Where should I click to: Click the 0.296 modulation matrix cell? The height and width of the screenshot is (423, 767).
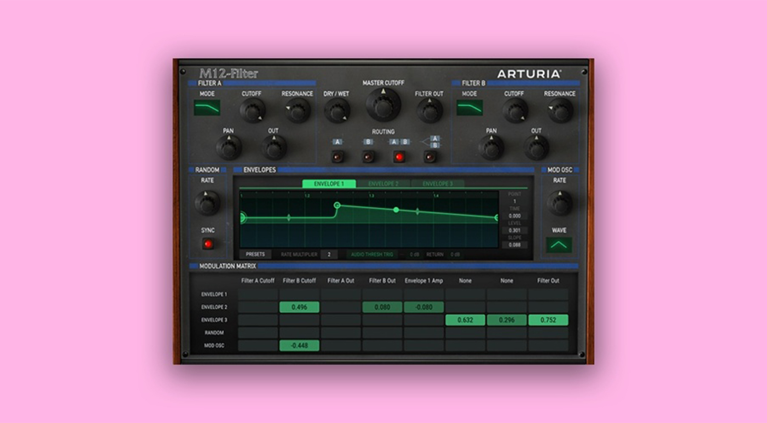[507, 320]
